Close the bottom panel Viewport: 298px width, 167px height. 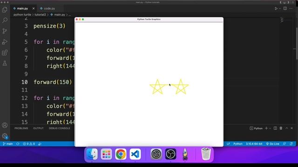click(292, 128)
